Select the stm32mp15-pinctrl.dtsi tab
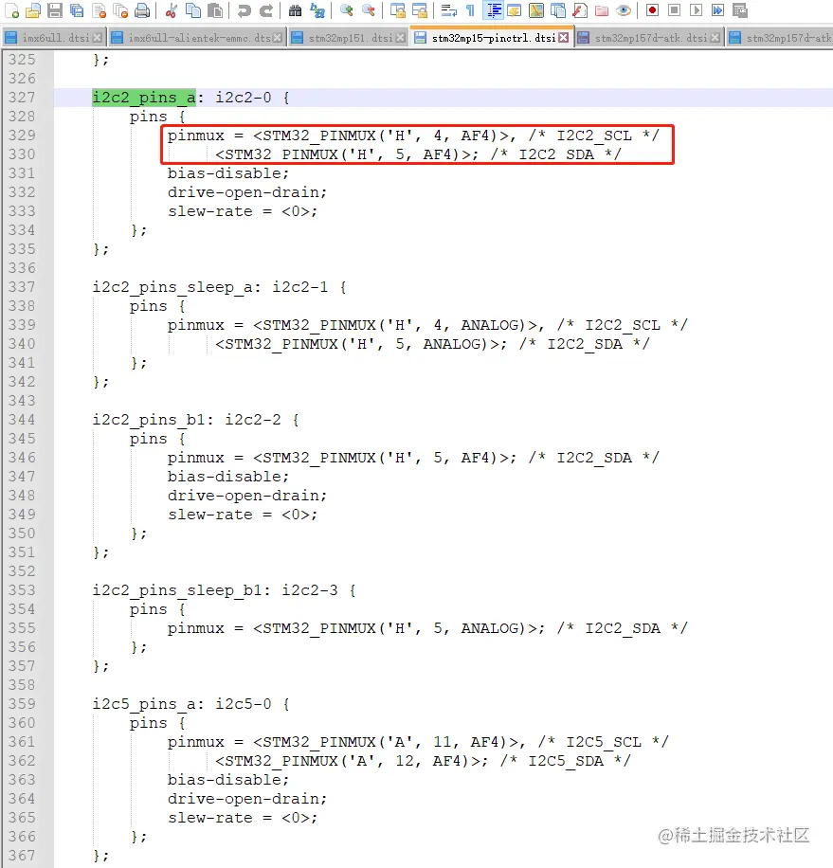Screen dimensions: 833x868 point(492,38)
